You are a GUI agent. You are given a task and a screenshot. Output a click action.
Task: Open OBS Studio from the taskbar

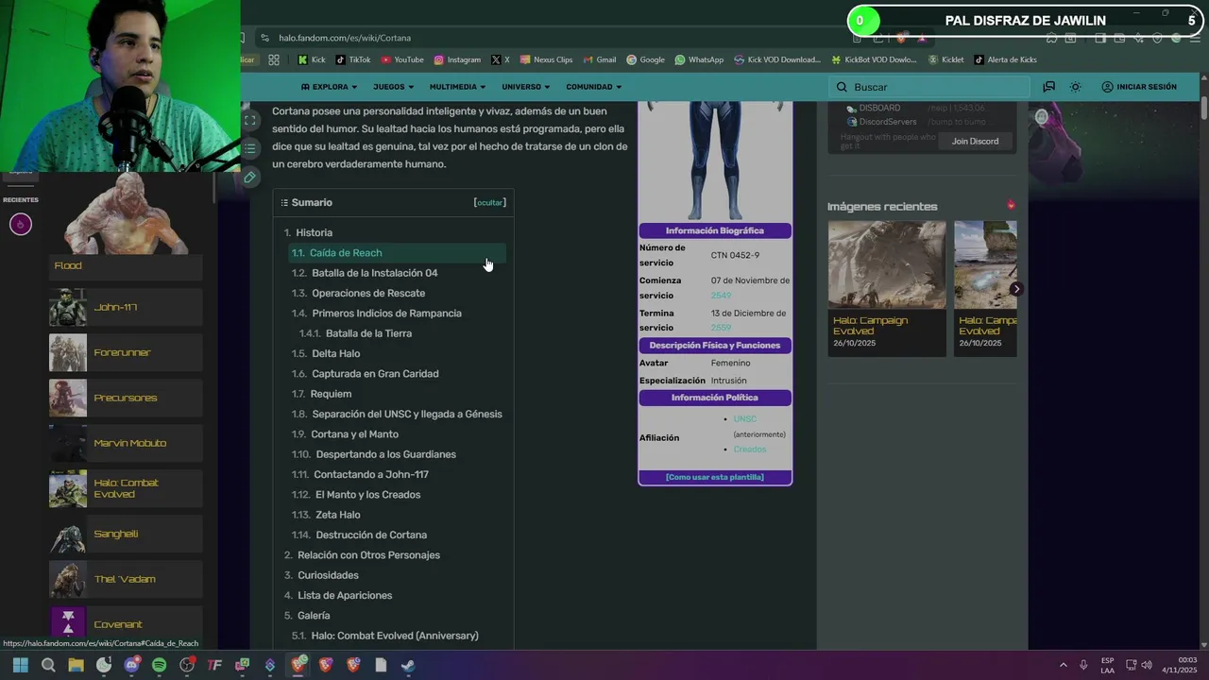[187, 665]
